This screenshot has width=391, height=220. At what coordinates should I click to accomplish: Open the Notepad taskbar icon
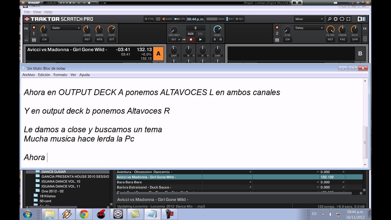[x=152, y=214]
